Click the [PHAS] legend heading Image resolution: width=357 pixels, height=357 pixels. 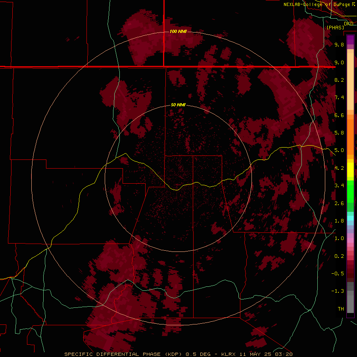[335, 27]
